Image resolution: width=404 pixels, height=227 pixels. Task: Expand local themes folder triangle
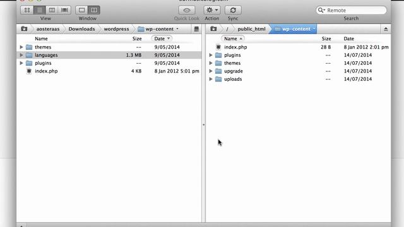point(21,47)
